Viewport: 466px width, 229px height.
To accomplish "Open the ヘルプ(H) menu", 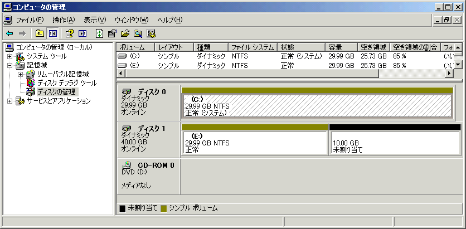I will [170, 20].
